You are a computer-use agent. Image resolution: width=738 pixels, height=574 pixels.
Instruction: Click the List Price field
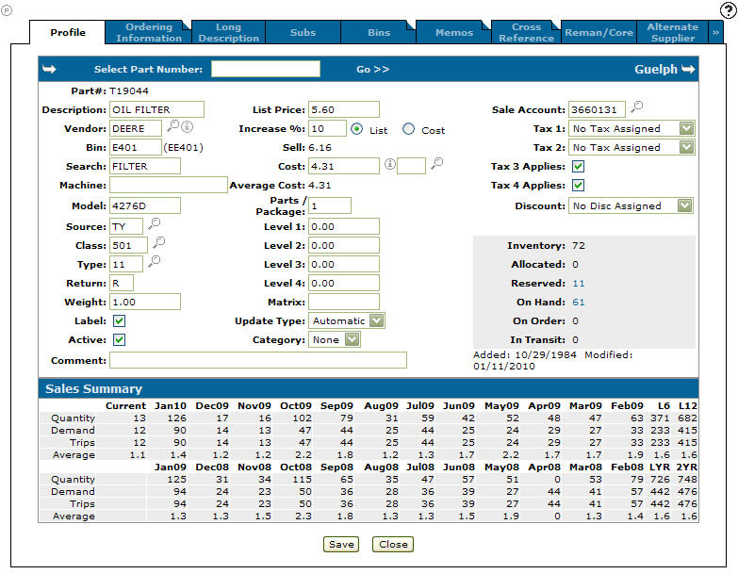click(x=344, y=109)
